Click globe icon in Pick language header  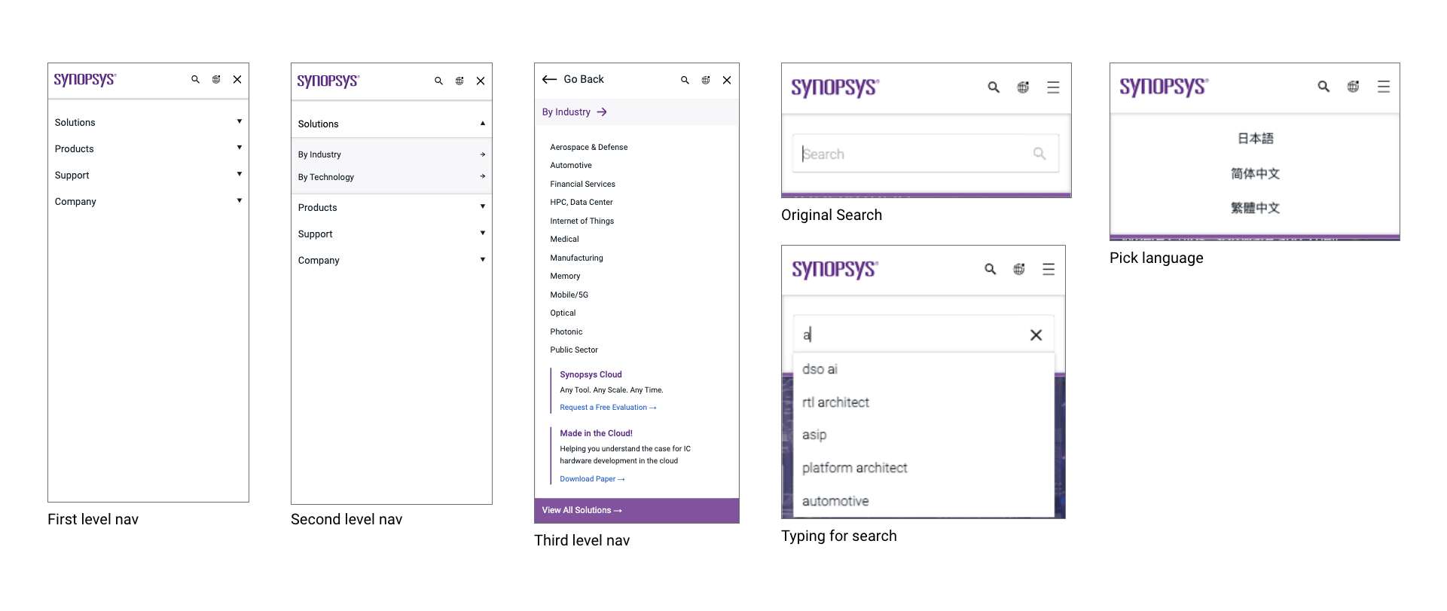coord(1354,87)
